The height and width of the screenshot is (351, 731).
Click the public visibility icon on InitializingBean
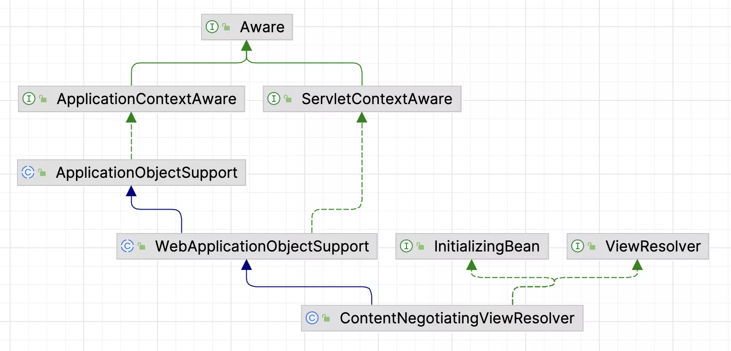click(420, 246)
